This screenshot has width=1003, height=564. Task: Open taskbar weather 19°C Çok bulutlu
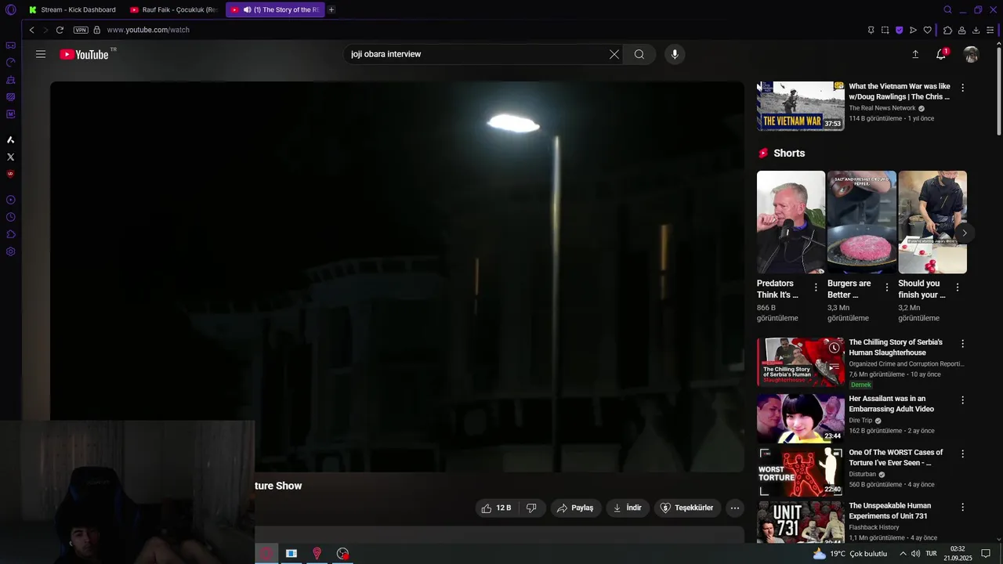click(x=850, y=554)
